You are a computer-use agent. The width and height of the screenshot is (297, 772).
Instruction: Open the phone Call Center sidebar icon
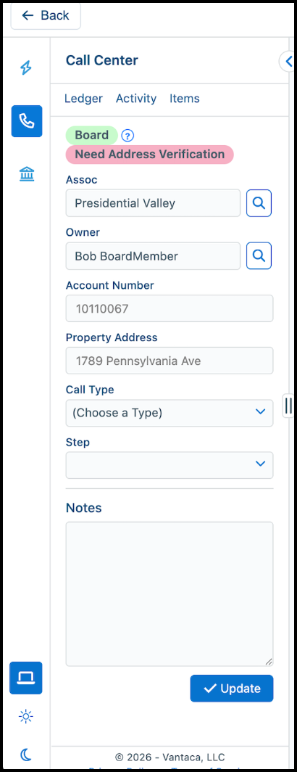coord(27,121)
